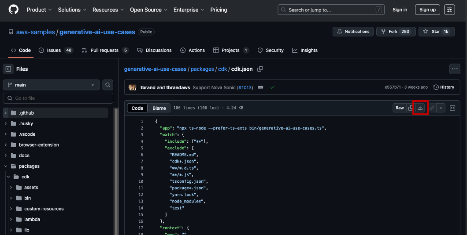Click the edit file pencil icon

(x=432, y=108)
